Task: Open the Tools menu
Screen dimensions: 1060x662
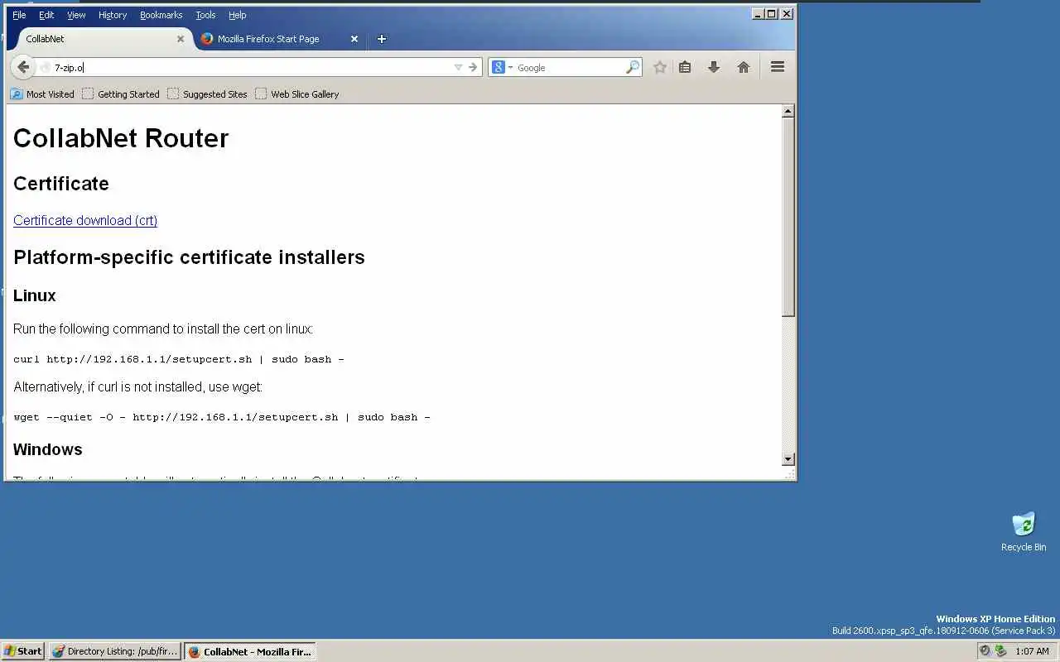Action: 205,15
